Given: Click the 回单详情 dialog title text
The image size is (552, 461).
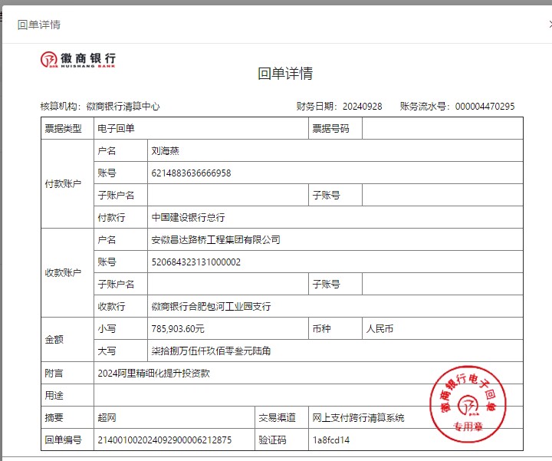Looking at the screenshot, I should [x=39, y=25].
